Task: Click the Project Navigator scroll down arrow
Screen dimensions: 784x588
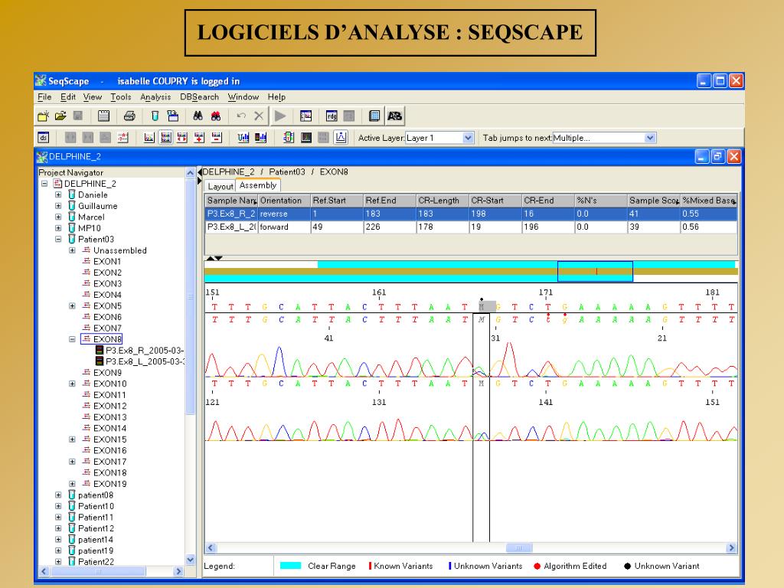Action: click(190, 560)
